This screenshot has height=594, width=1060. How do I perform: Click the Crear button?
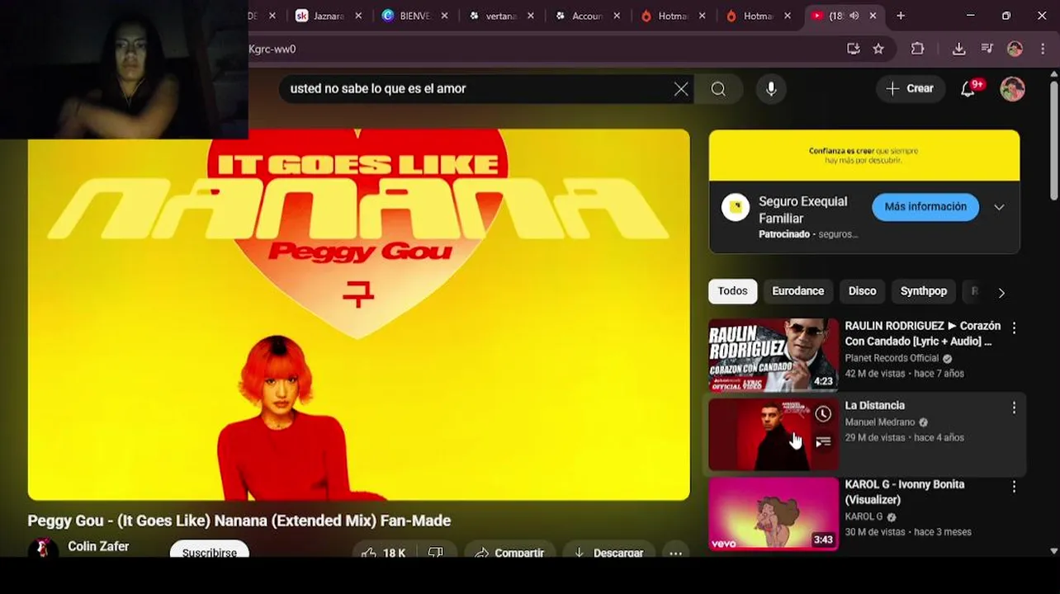point(909,88)
